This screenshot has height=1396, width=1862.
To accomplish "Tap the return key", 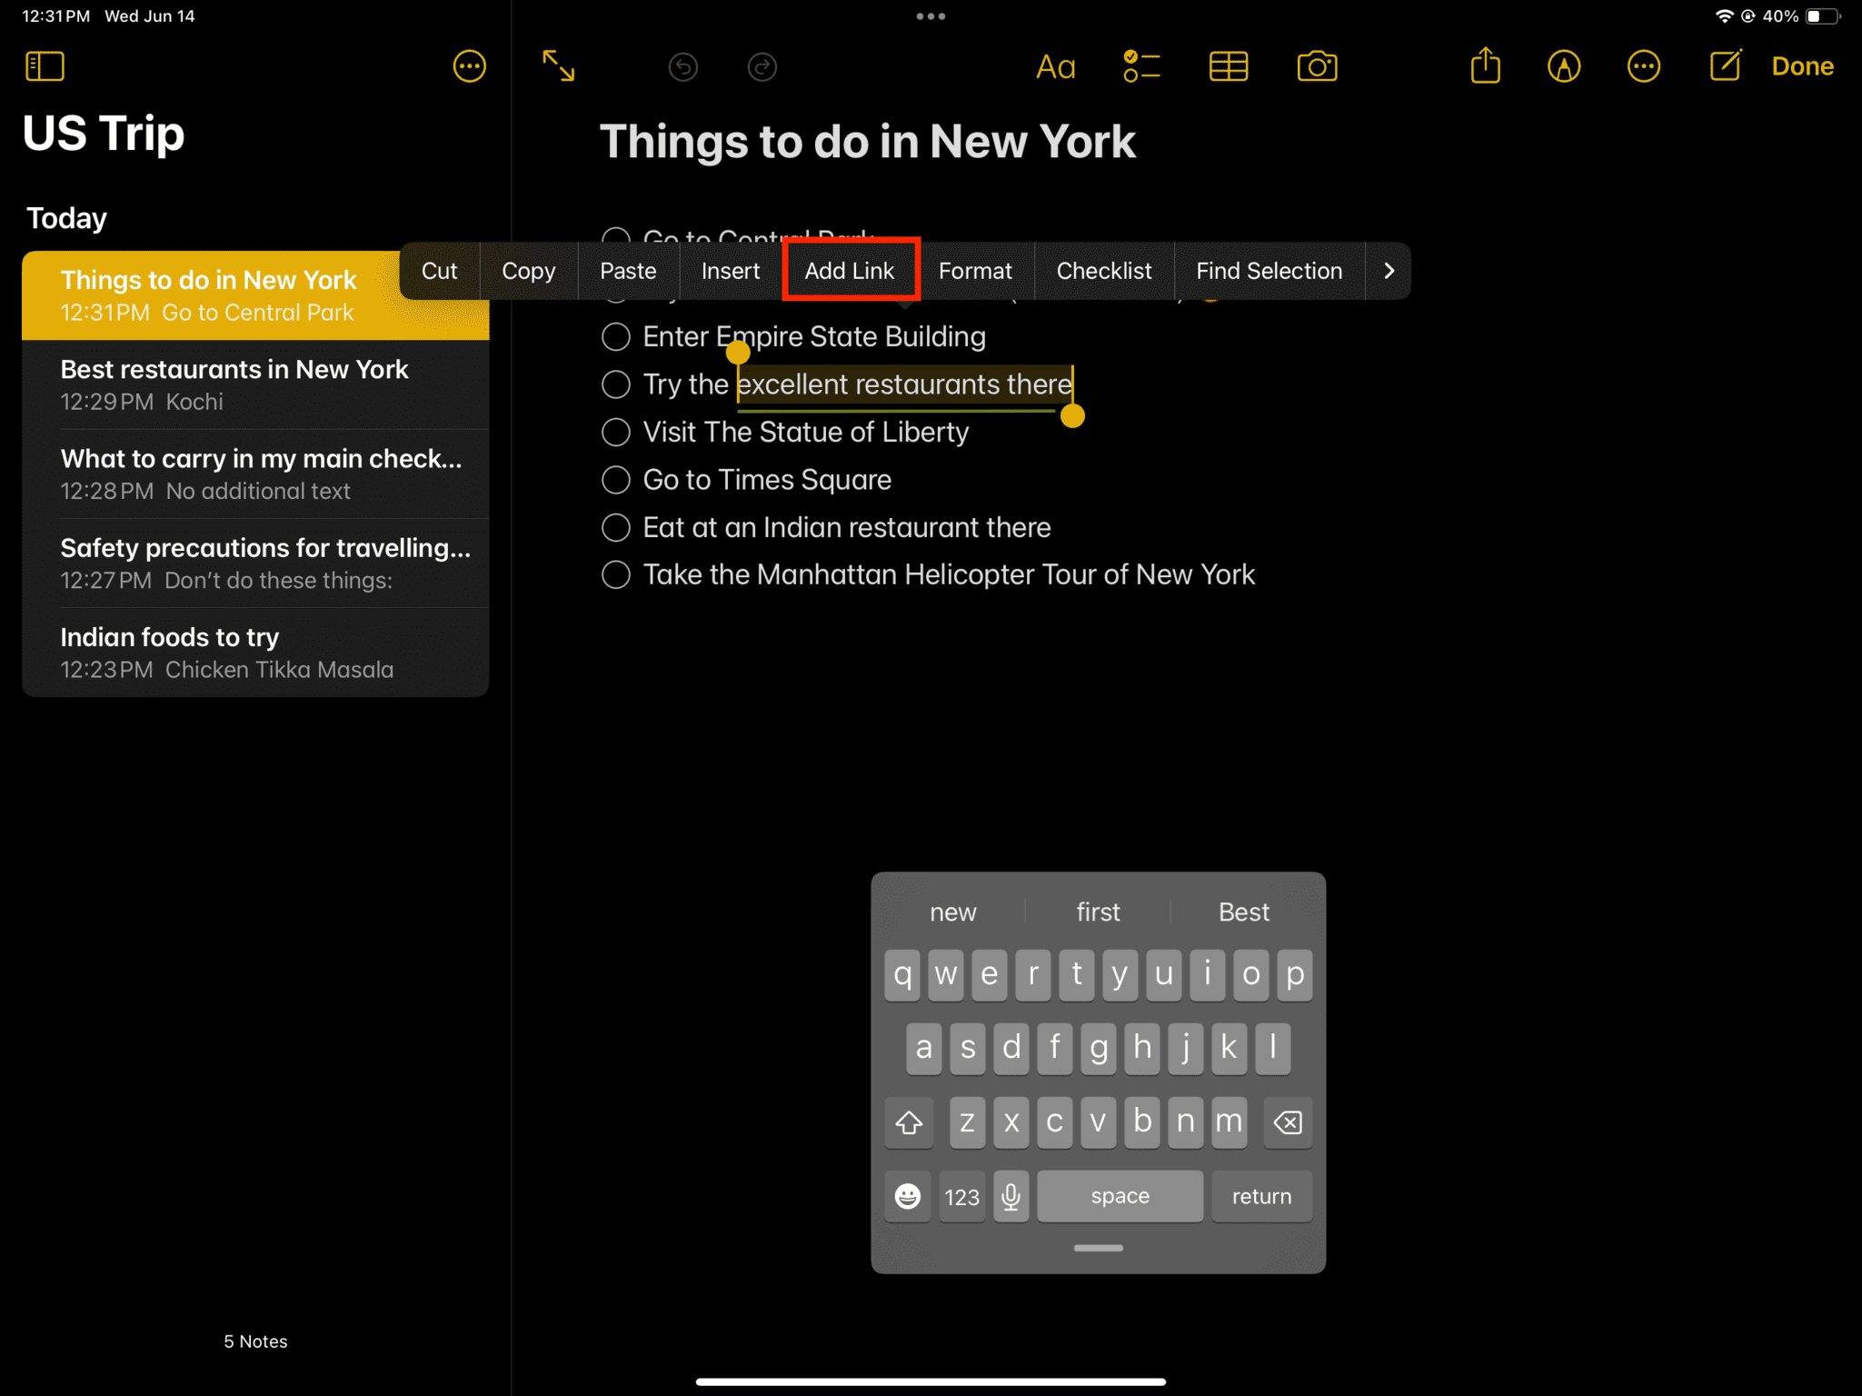I will pos(1261,1196).
